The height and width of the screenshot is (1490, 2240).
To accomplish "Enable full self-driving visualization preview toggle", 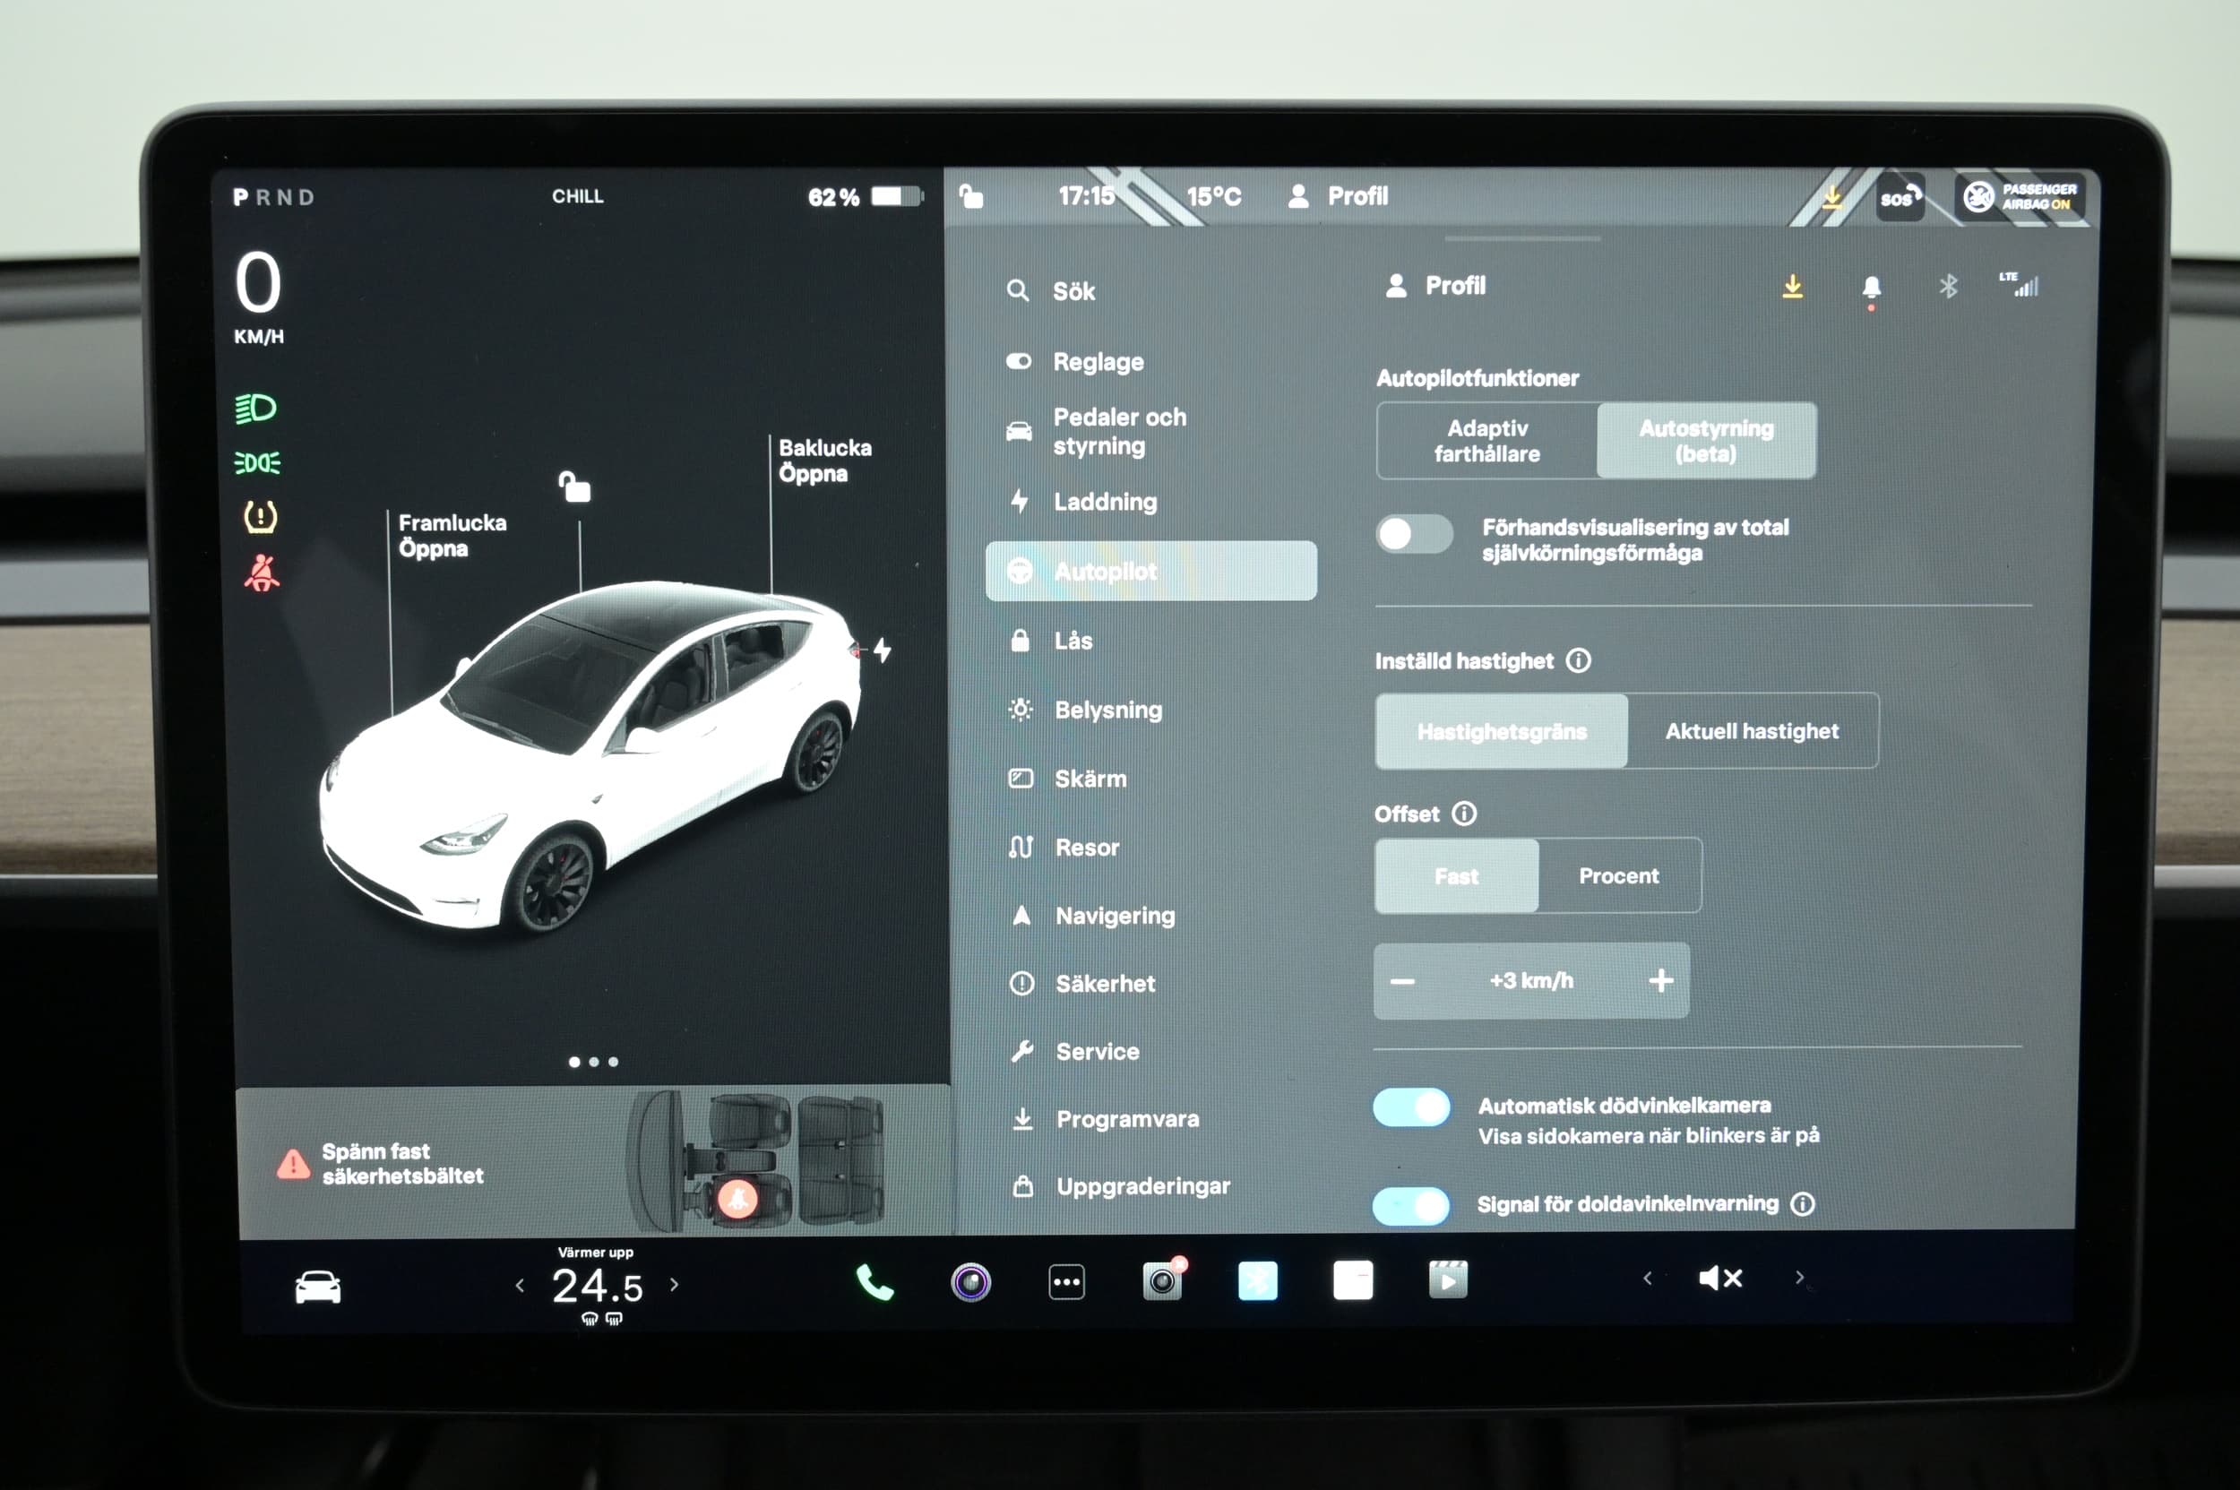I will (x=1413, y=534).
